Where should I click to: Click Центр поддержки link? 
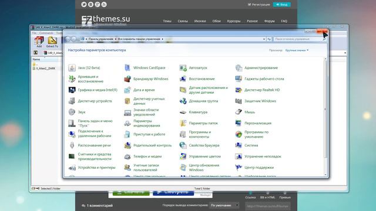click(259, 168)
